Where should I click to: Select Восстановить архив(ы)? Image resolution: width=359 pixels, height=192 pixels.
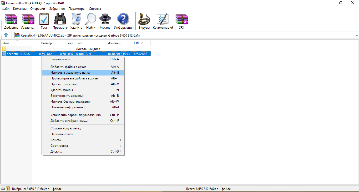(83, 96)
